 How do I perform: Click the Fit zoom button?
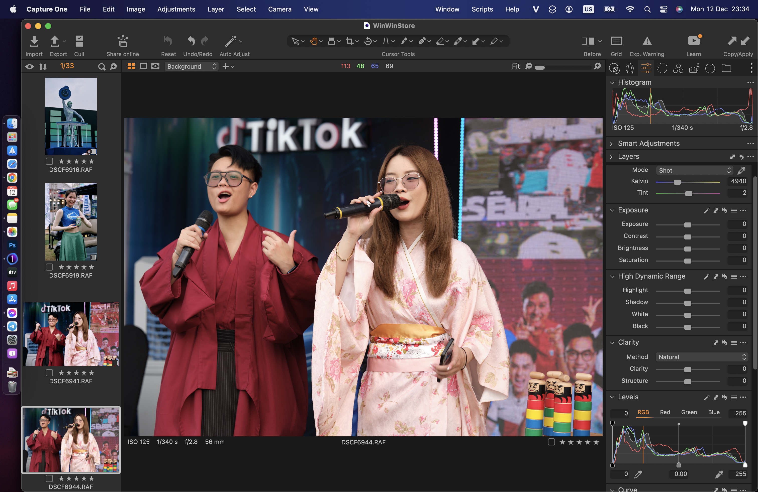coord(516,66)
